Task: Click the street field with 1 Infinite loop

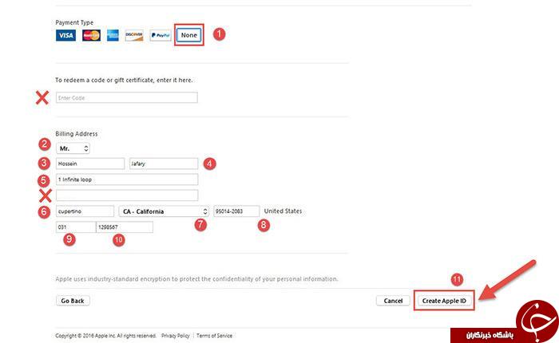Action: tap(127, 179)
